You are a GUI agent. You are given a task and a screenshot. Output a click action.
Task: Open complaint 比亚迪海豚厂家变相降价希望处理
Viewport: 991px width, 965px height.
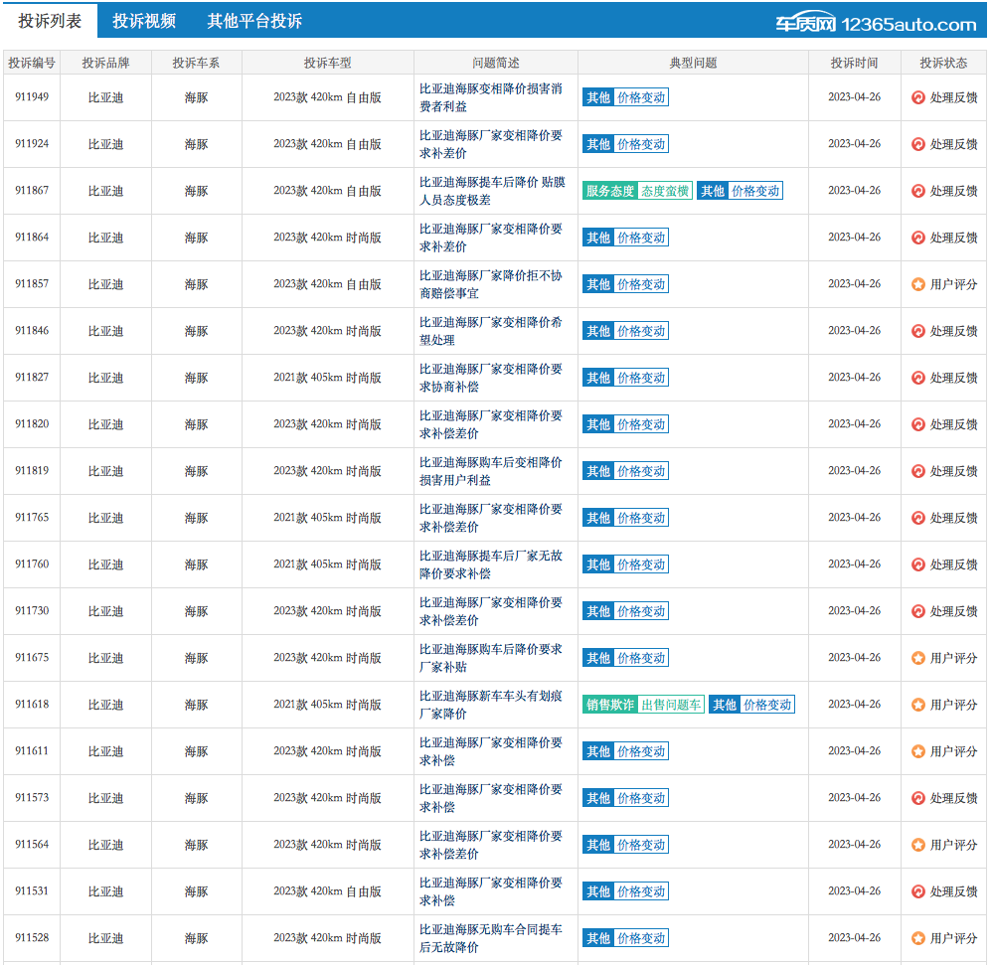coord(491,331)
